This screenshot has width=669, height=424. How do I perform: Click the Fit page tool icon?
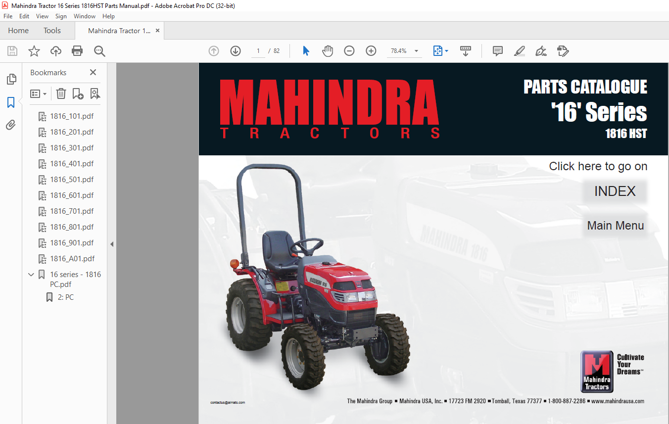[x=437, y=51]
